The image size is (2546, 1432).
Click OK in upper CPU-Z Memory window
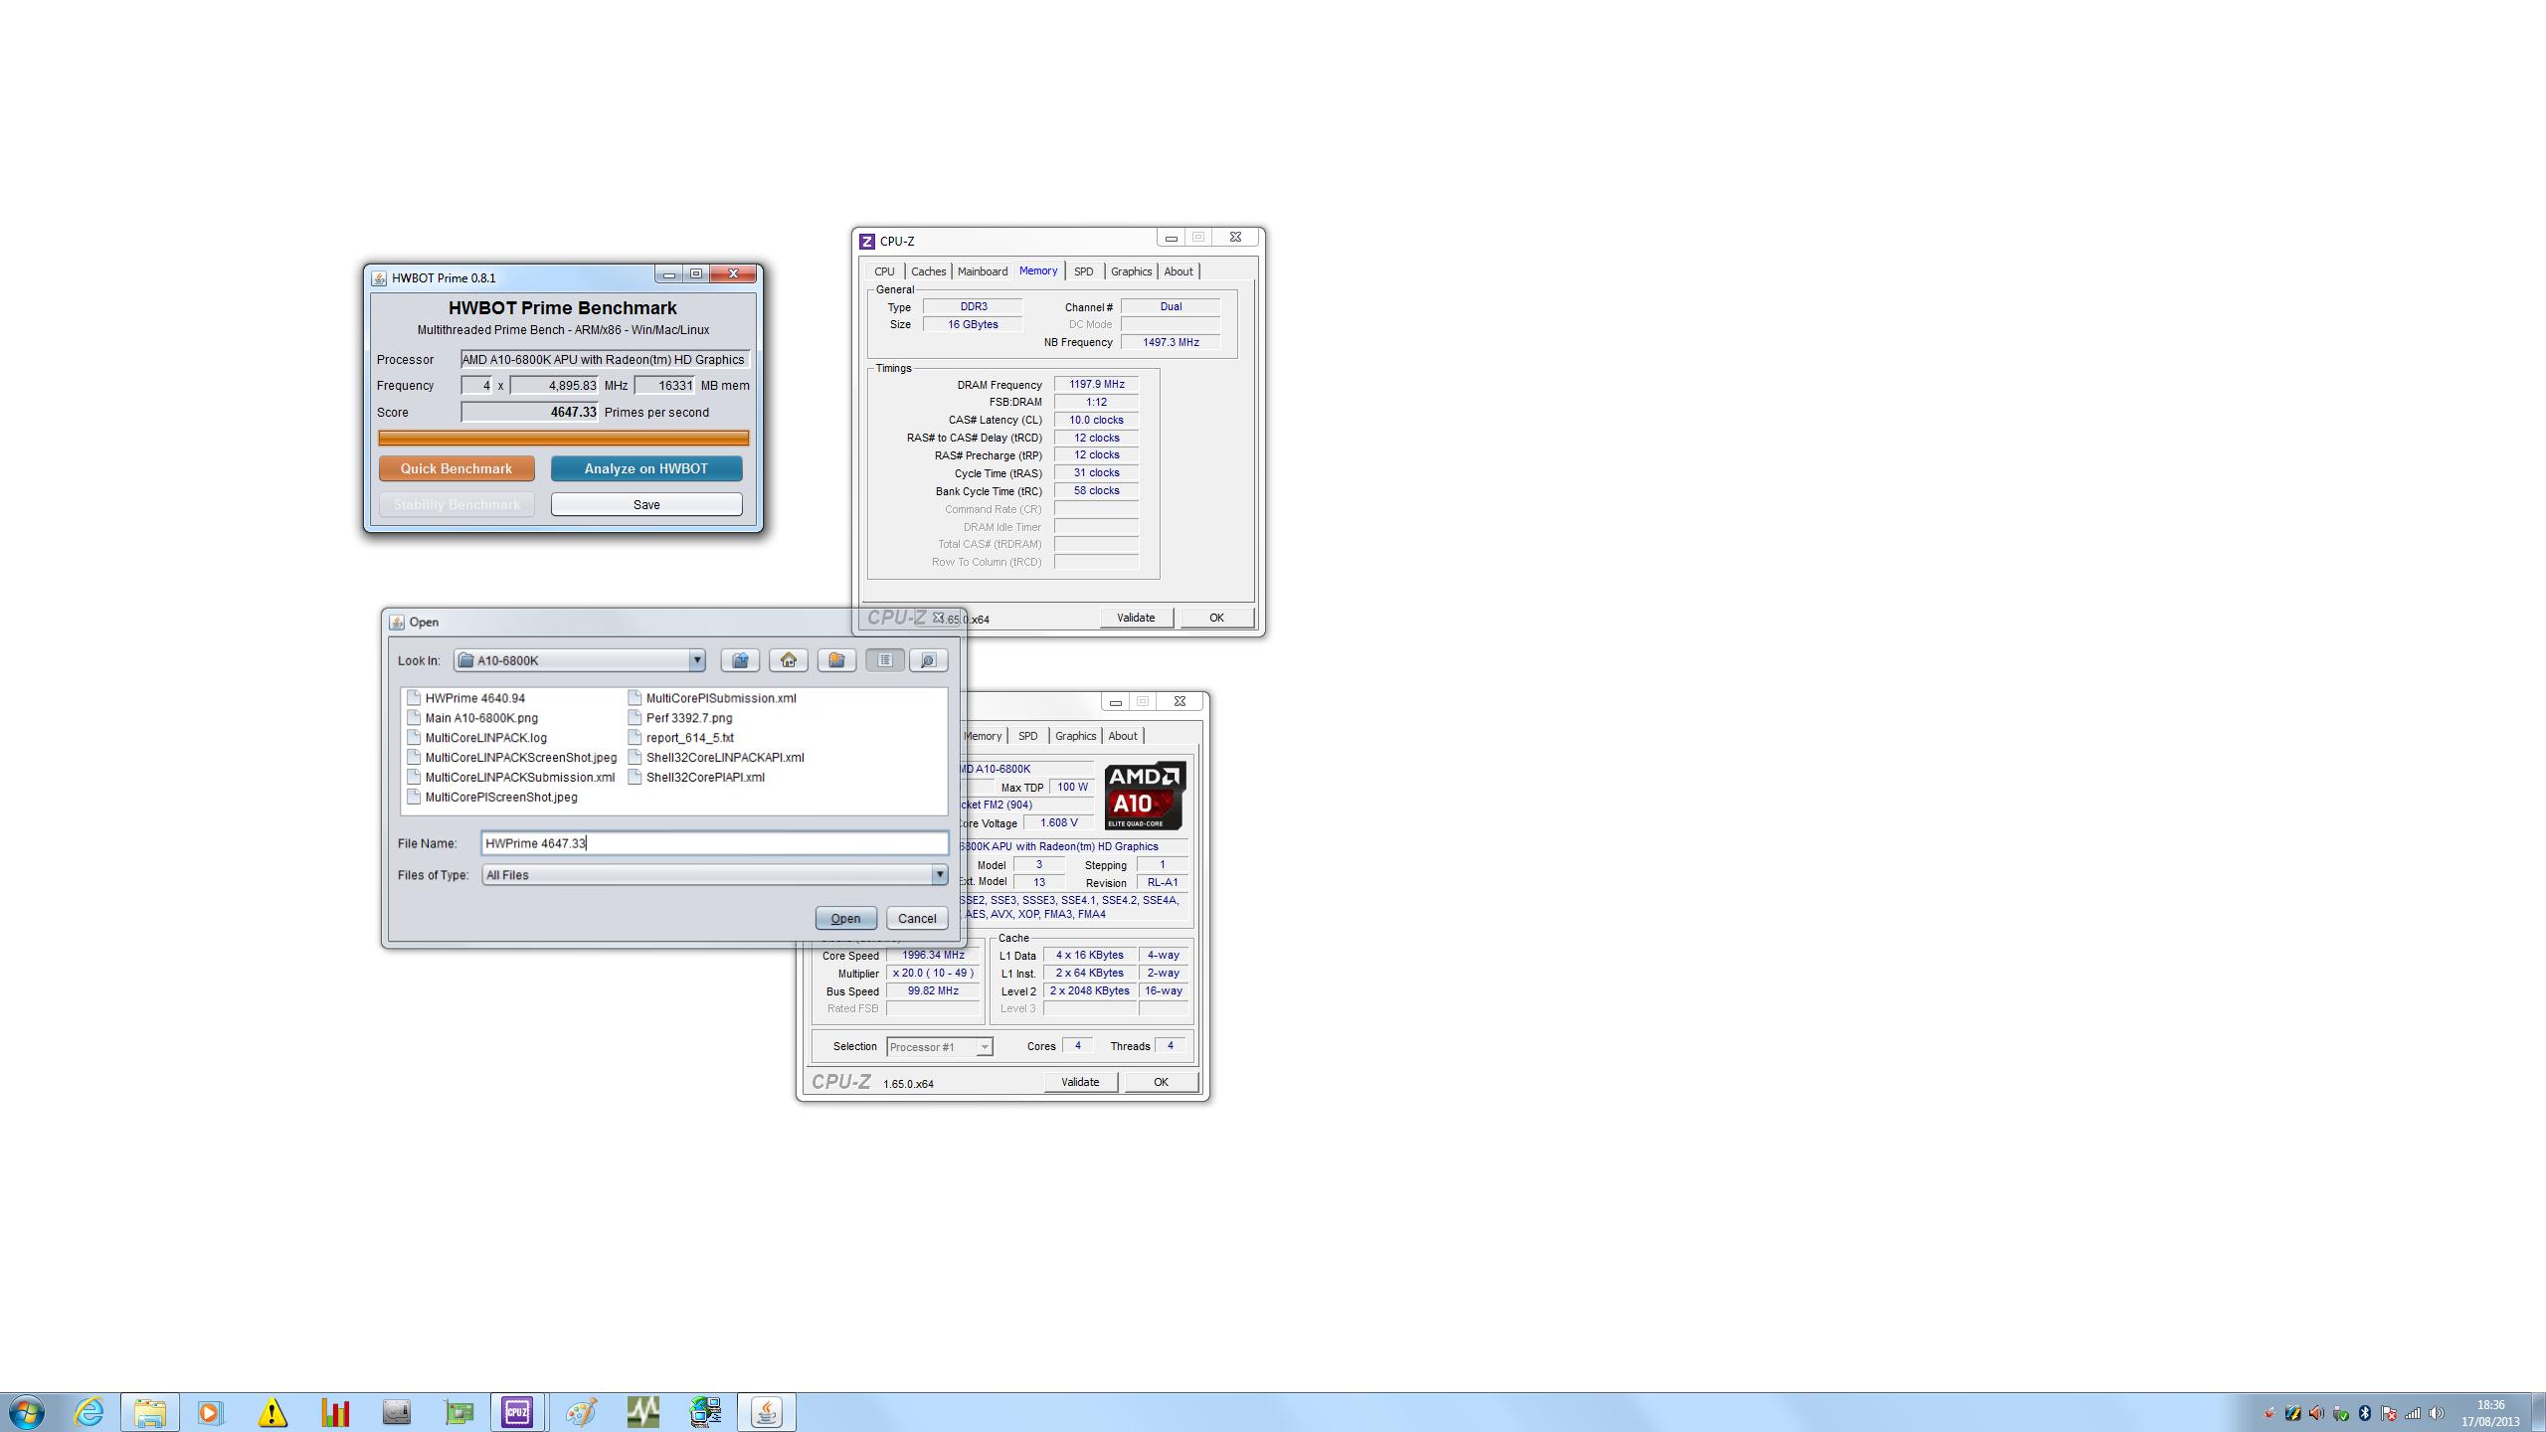tap(1216, 618)
